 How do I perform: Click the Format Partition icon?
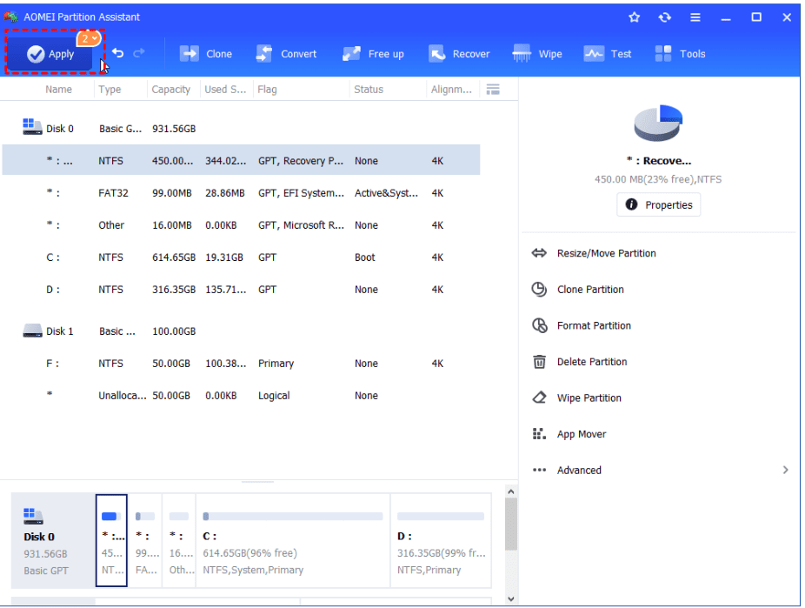pos(539,325)
